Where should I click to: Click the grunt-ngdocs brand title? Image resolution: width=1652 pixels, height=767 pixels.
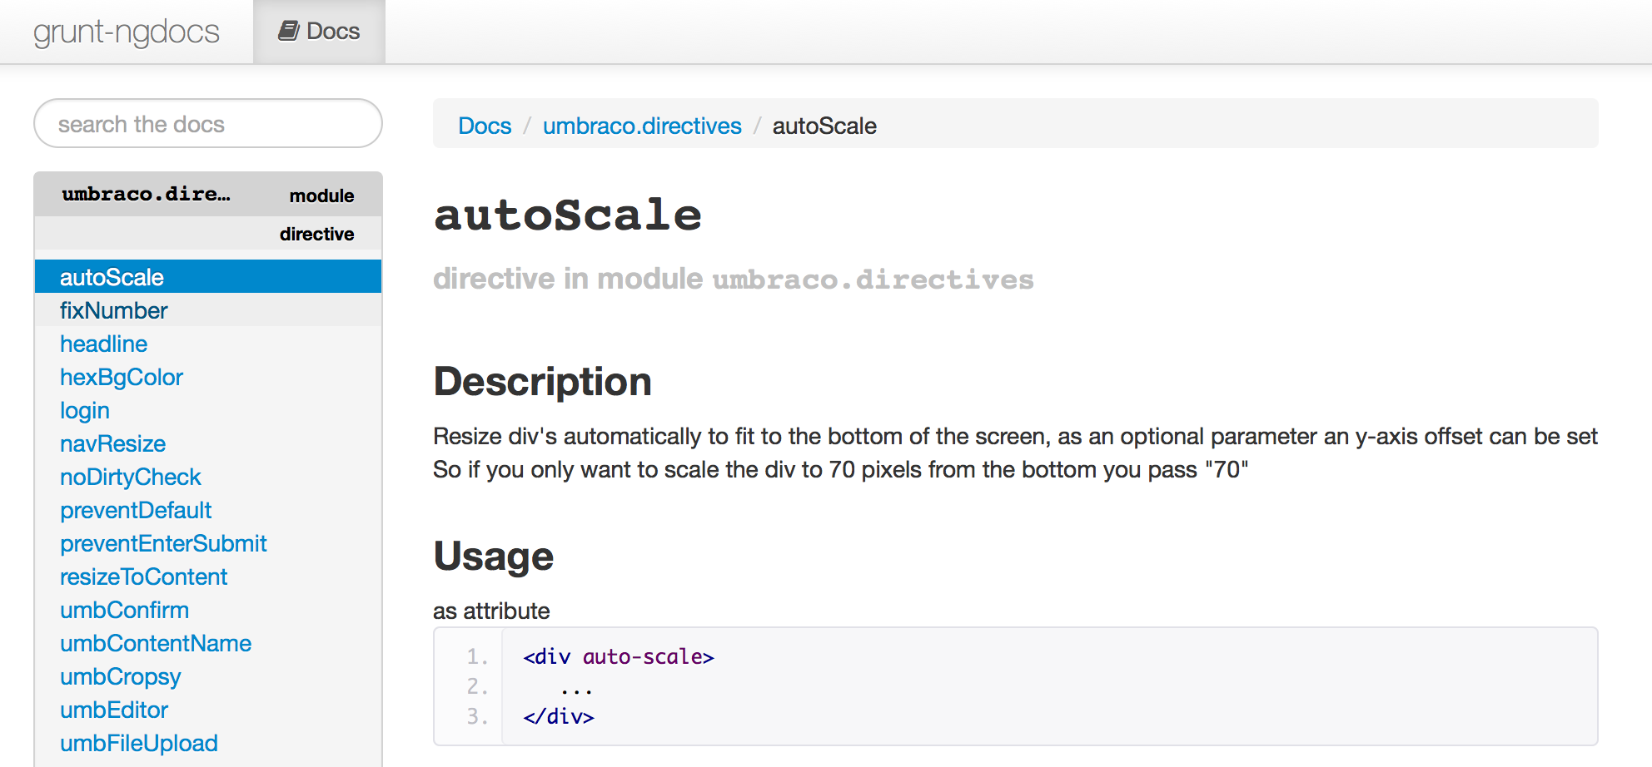click(127, 32)
